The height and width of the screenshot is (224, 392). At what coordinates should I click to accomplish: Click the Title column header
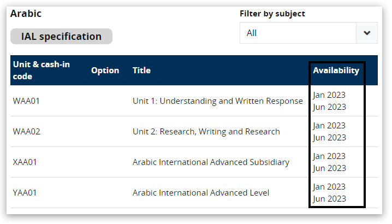(x=141, y=70)
